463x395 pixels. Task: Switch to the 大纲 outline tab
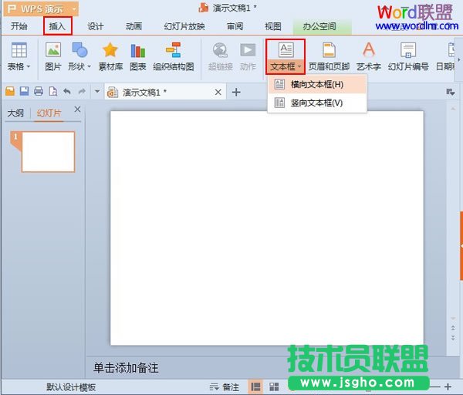coord(15,113)
